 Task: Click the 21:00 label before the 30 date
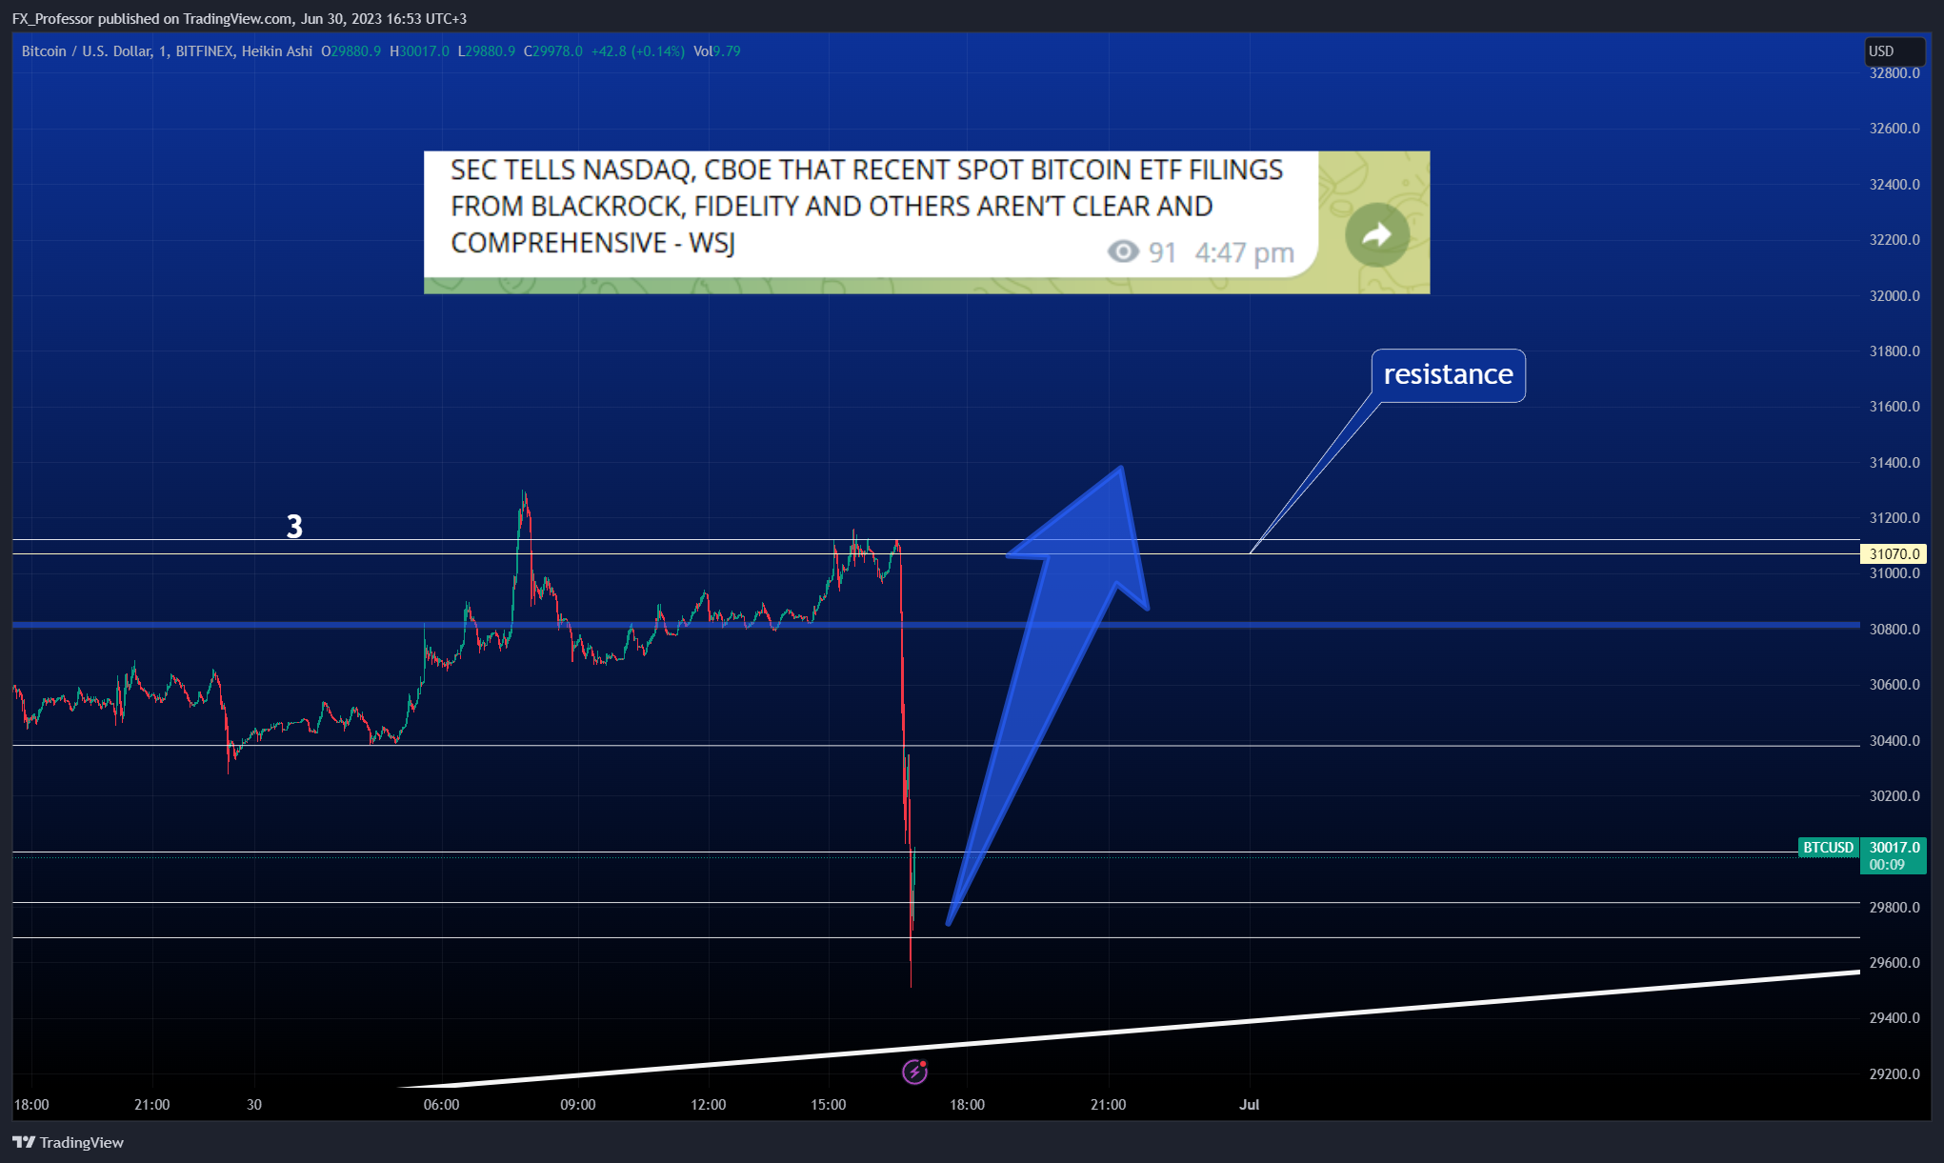[x=151, y=1104]
